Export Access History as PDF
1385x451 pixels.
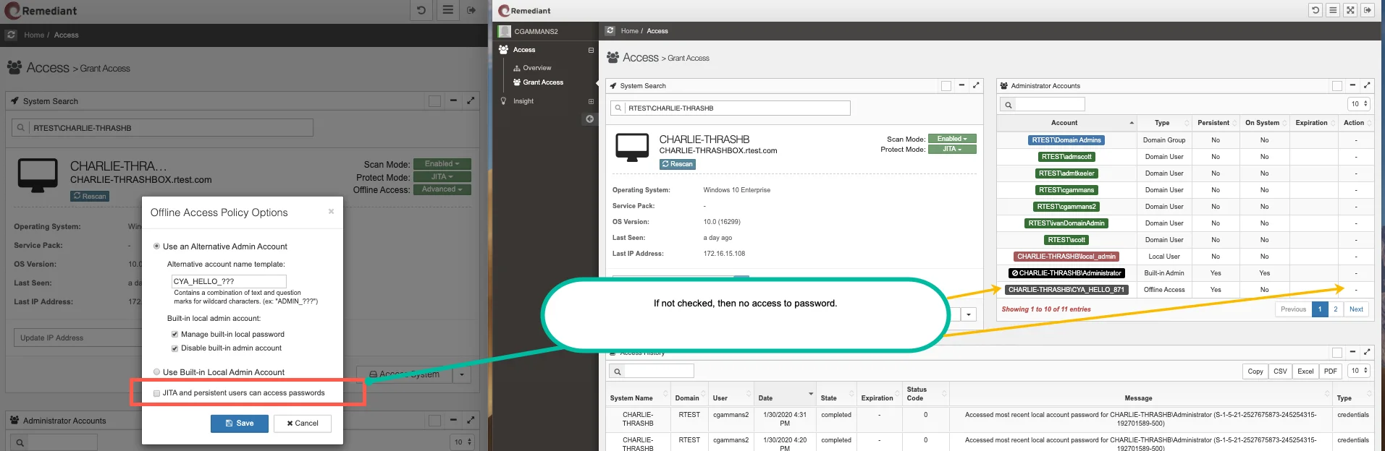coord(1330,371)
